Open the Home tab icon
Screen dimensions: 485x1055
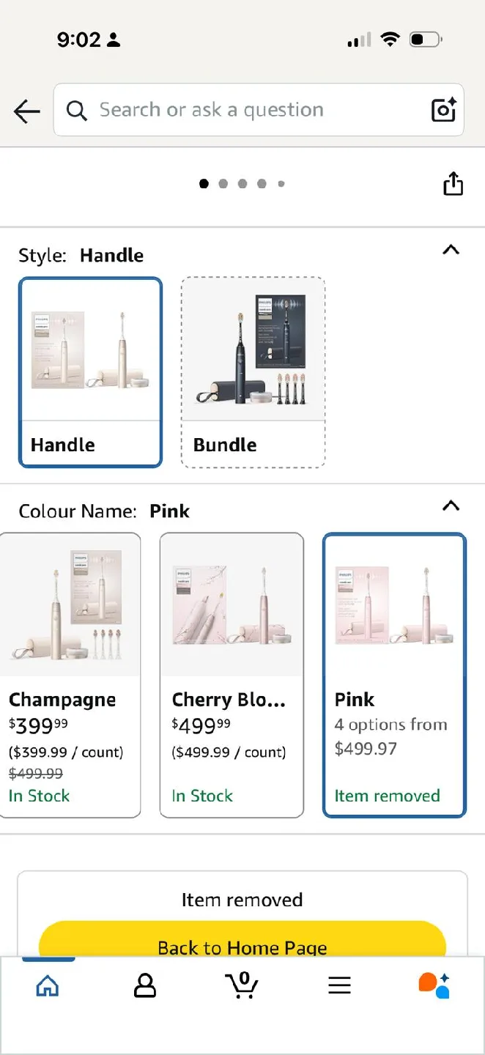pos(48,985)
